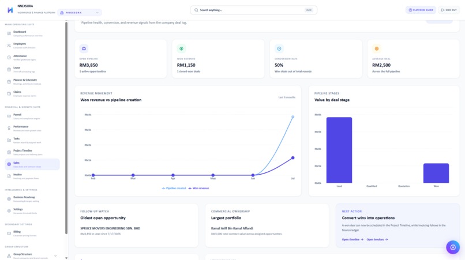
Task: Click the Planner & Scheduler icon
Action: coord(9,81)
